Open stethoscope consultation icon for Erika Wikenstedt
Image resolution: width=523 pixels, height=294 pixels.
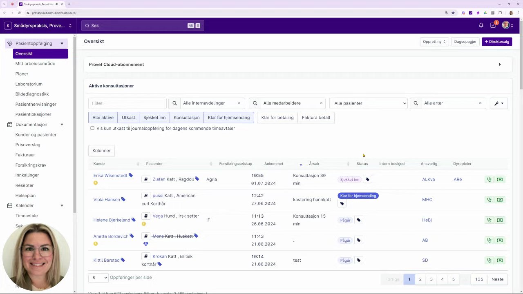[x=489, y=179]
